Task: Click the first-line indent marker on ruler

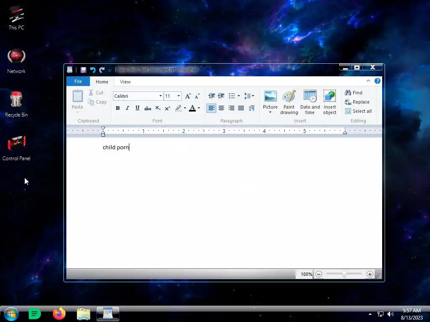Action: (103, 128)
